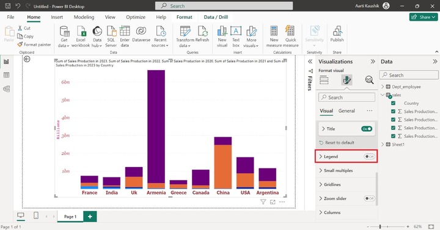This screenshot has width=440, height=230.
Task: Expand the Legend formatting section
Action: 321,157
